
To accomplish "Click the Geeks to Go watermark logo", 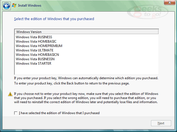I will [147, 12].
